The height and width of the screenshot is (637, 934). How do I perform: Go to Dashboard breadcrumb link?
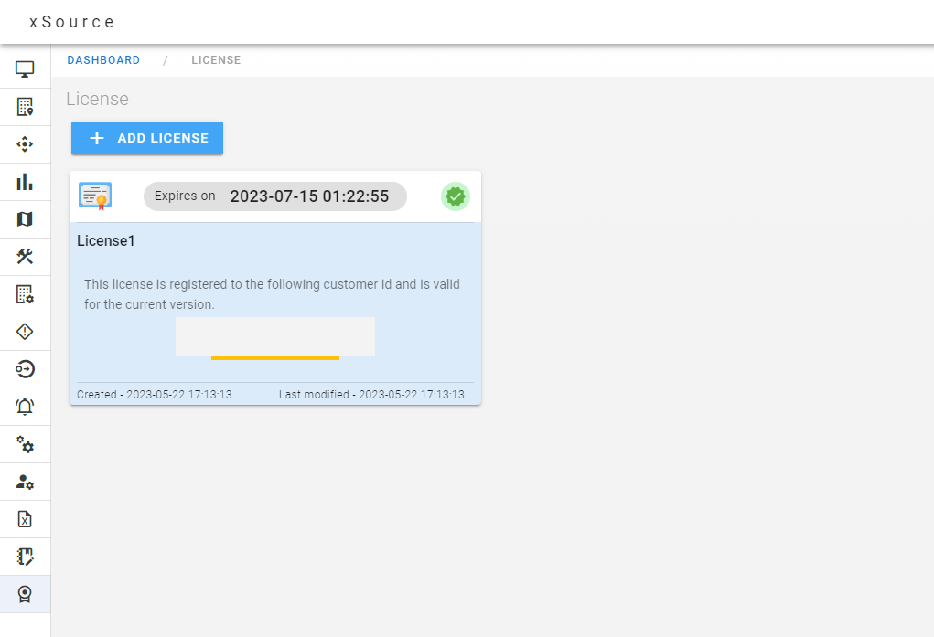(x=103, y=60)
